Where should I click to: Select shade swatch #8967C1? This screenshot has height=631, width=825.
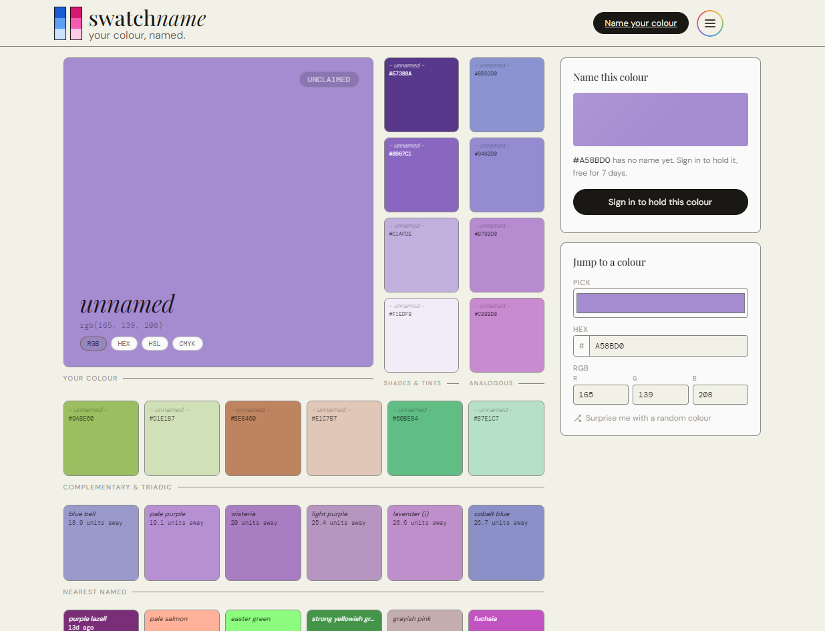click(422, 175)
